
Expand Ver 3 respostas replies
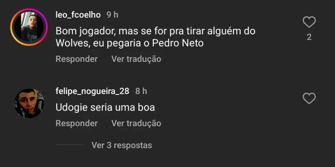(122, 145)
